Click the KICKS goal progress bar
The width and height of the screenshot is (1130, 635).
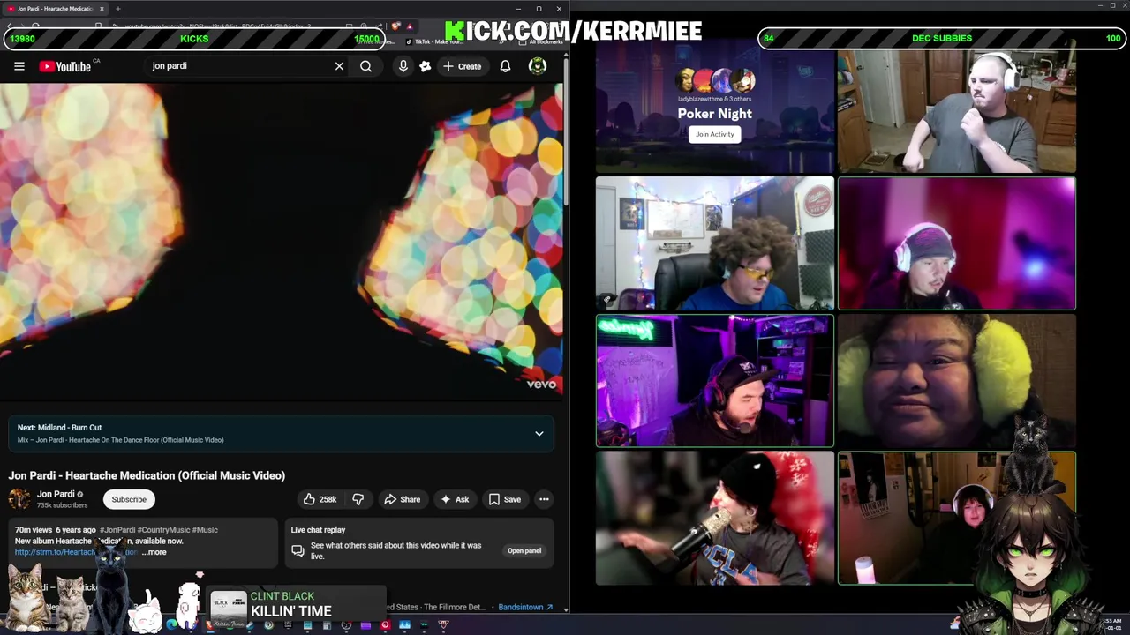click(194, 39)
